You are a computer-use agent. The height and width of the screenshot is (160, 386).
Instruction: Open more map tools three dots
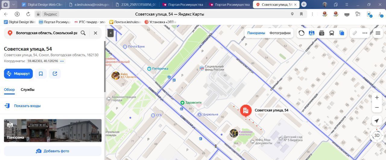tap(365, 33)
